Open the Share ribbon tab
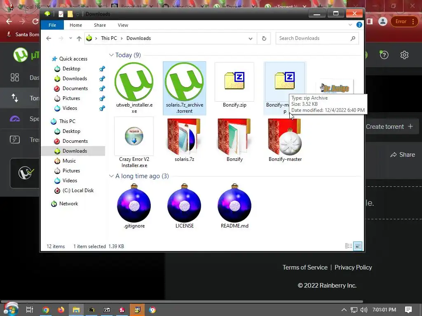The image size is (422, 316). pos(100,25)
